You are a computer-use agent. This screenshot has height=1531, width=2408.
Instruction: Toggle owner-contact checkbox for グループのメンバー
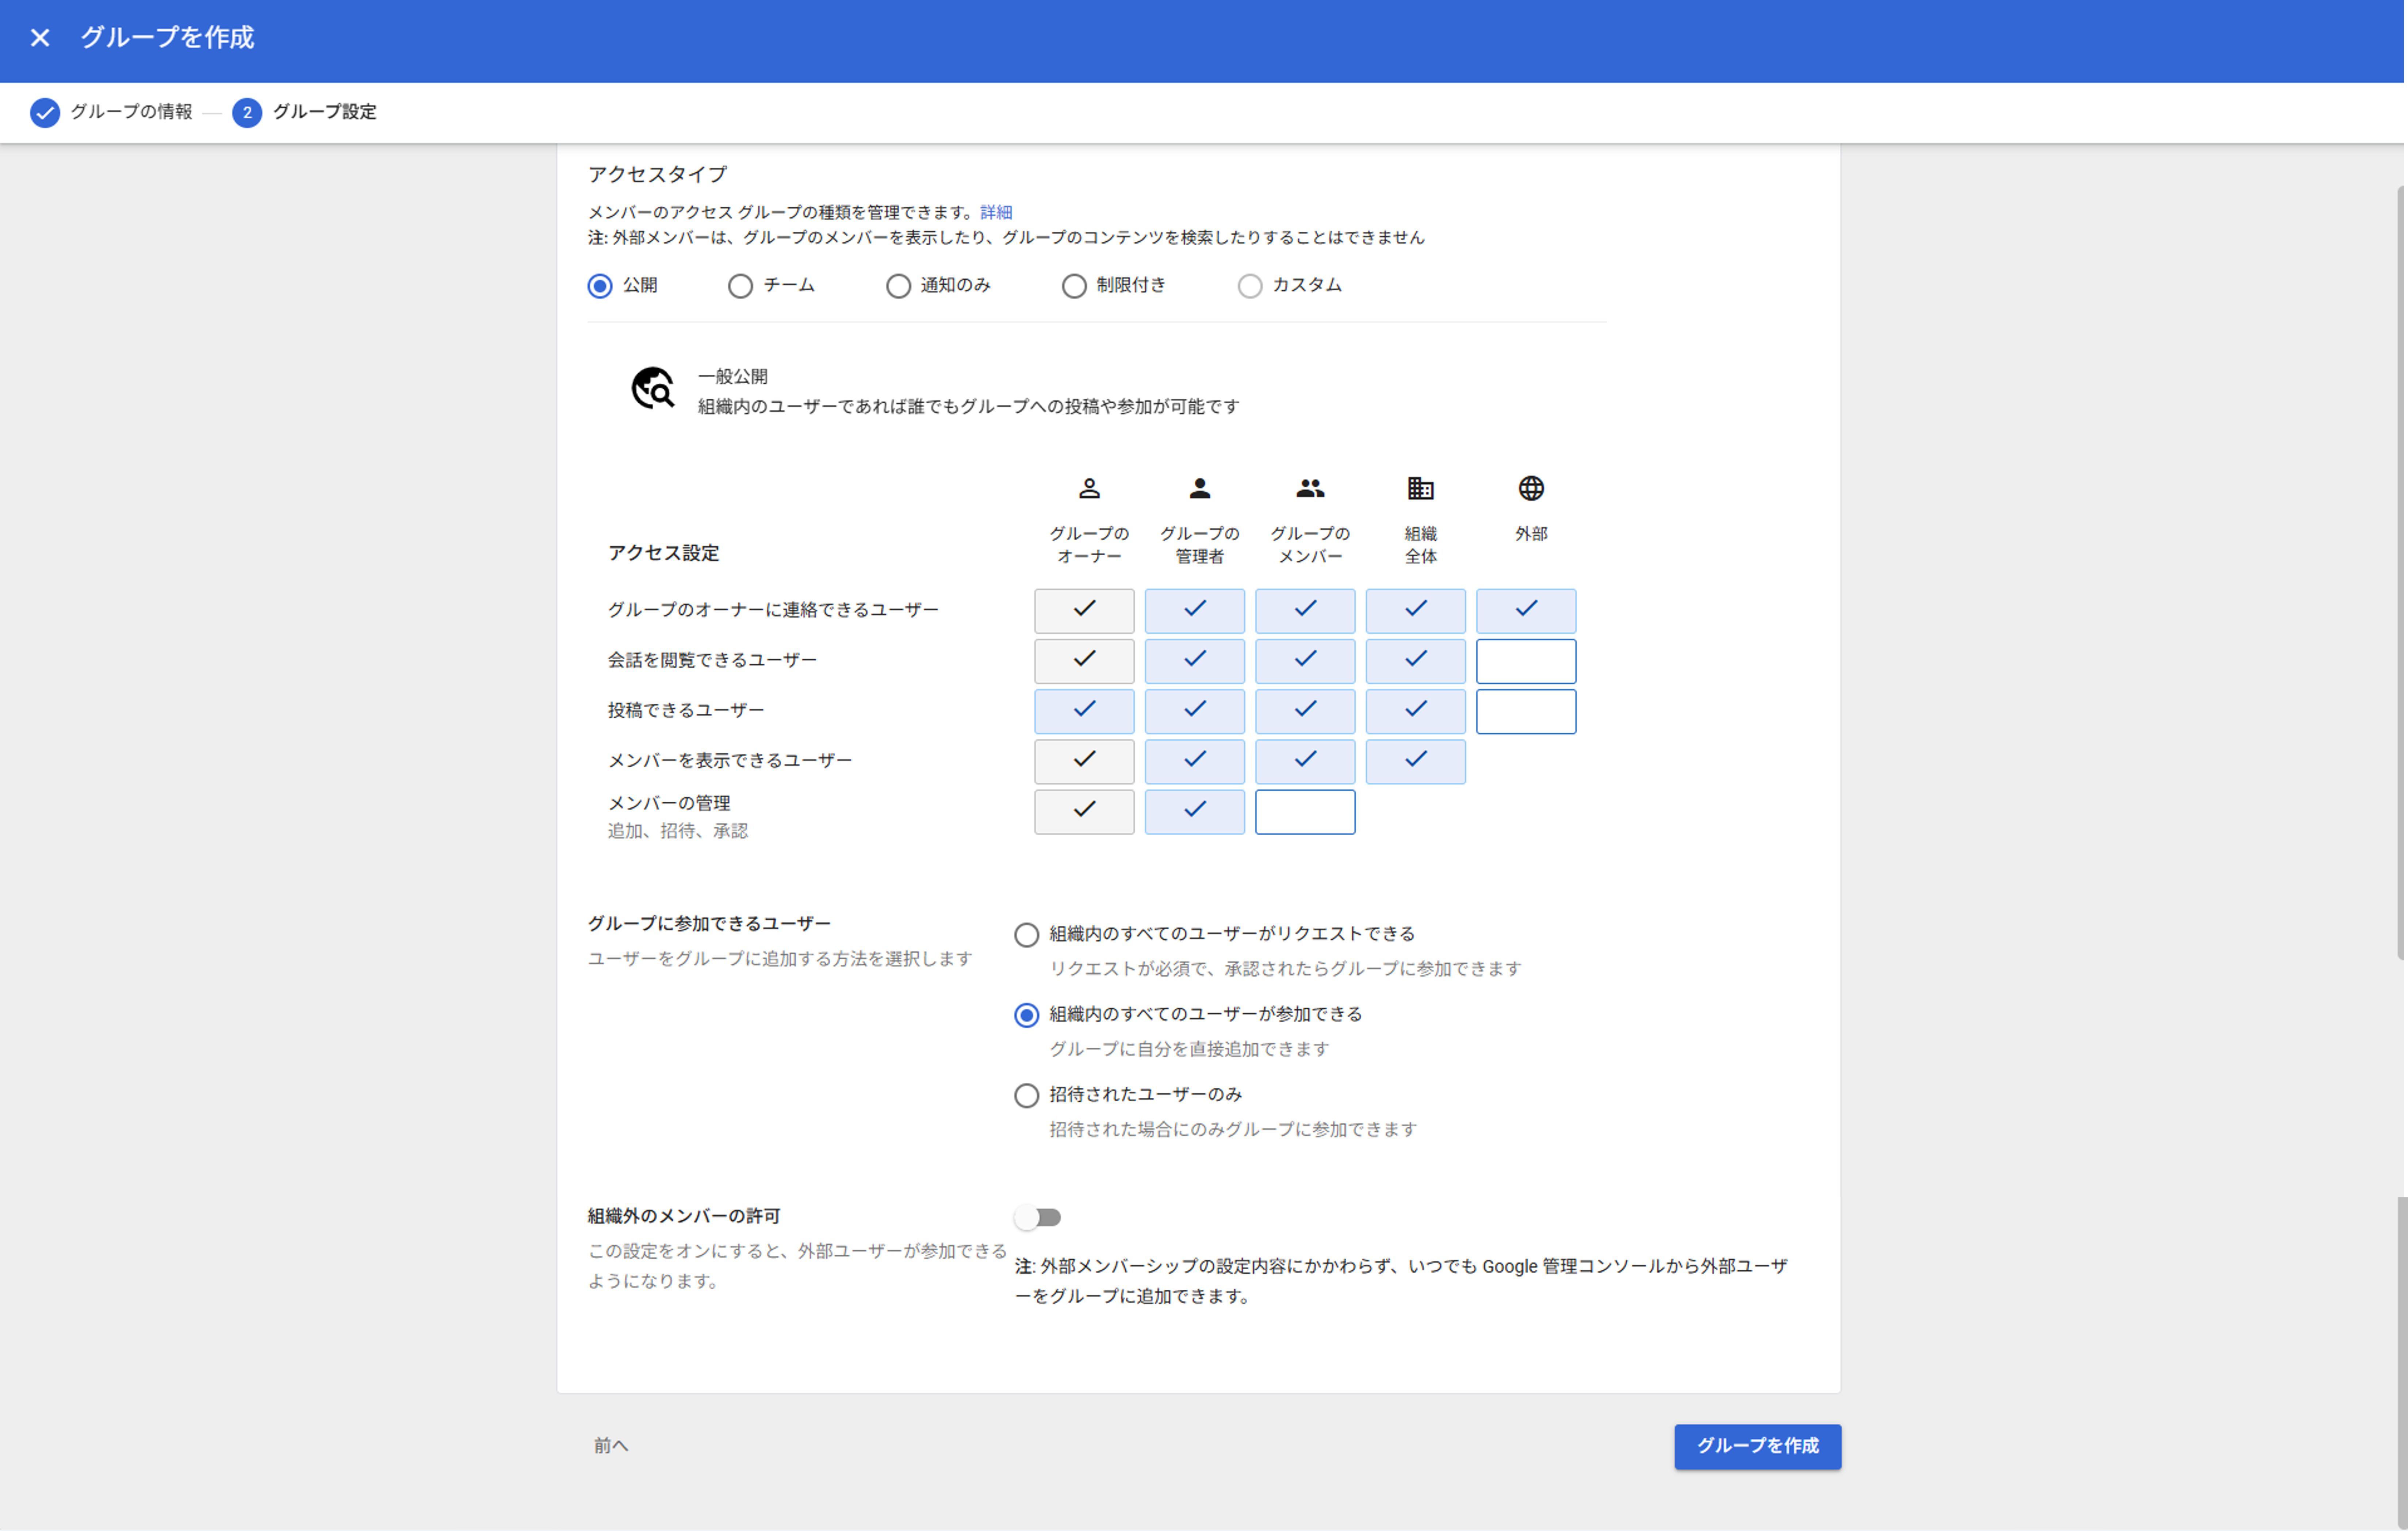(x=1305, y=611)
